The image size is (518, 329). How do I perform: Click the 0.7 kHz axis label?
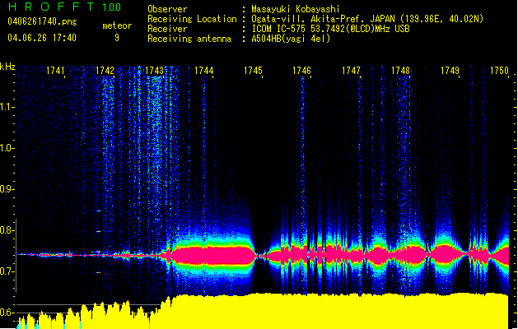point(7,271)
